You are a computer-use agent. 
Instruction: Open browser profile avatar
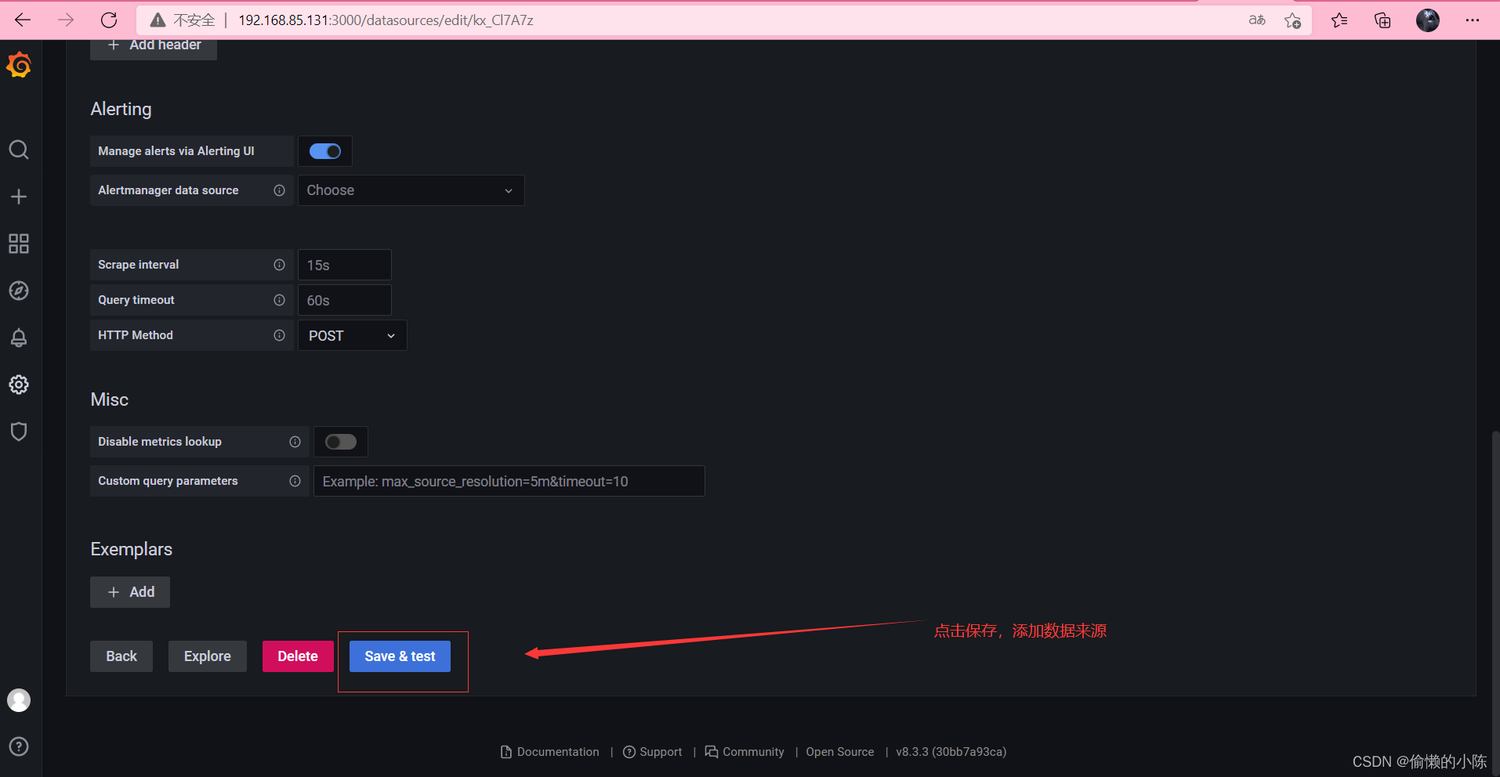1428,20
